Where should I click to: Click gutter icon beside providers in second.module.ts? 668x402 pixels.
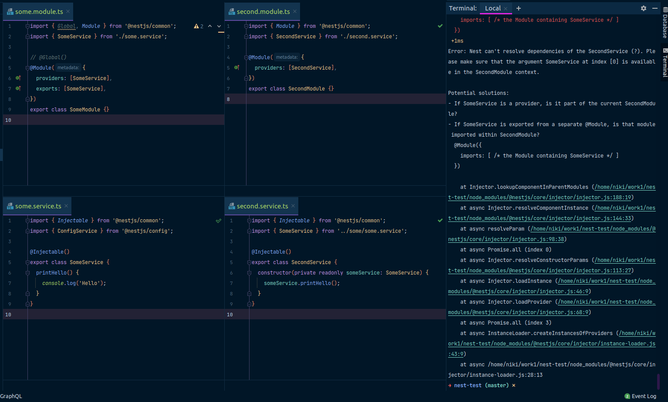tap(237, 68)
